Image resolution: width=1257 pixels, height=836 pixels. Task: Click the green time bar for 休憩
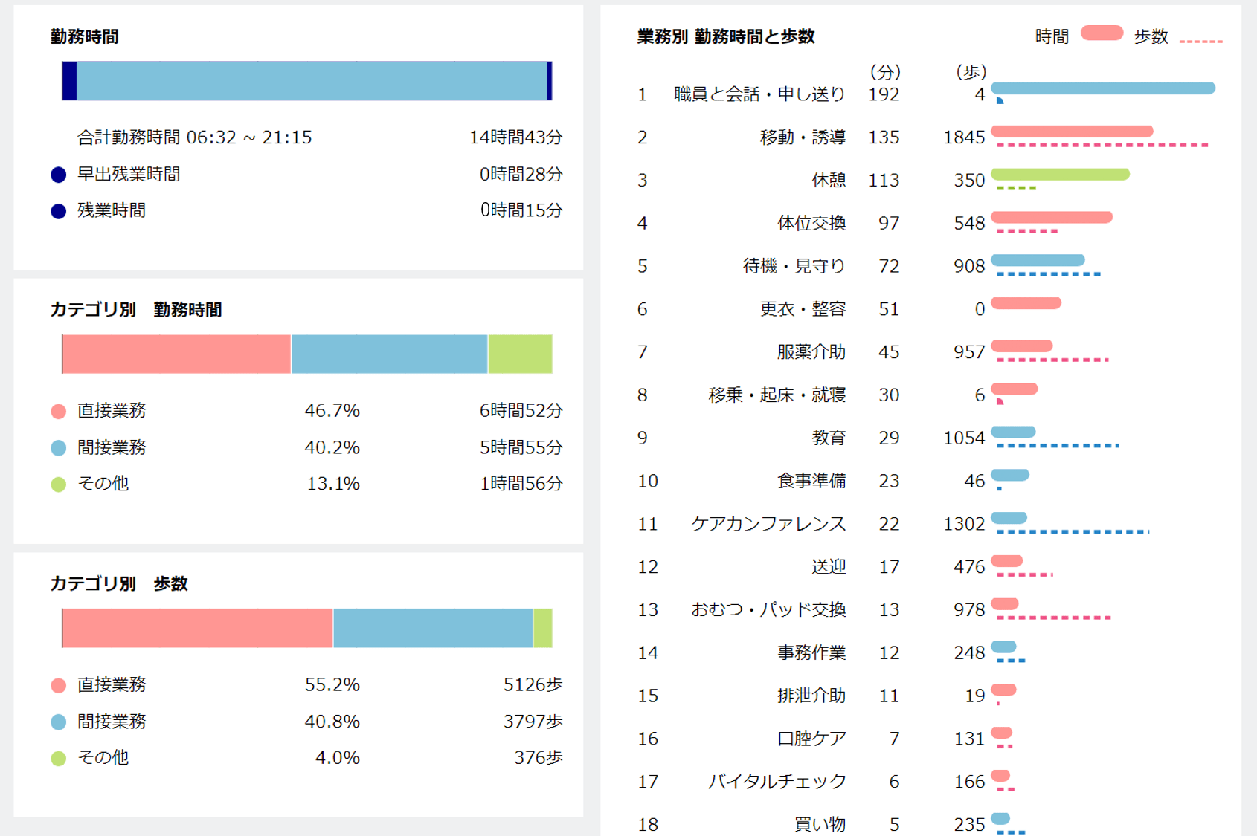(1060, 175)
